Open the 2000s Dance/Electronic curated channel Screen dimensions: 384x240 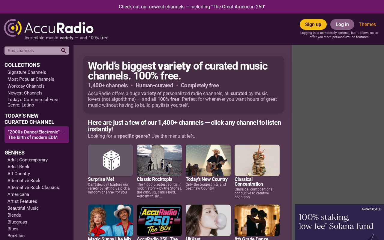tap(37, 135)
